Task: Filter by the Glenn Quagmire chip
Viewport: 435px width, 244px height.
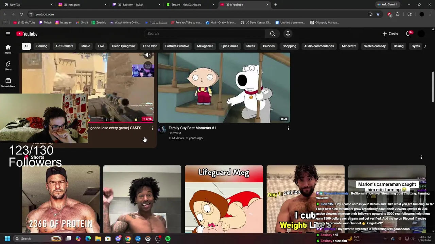Action: [x=123, y=46]
